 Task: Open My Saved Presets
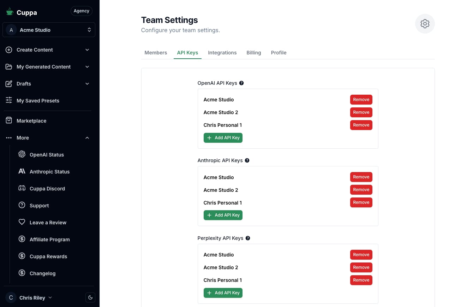[38, 101]
